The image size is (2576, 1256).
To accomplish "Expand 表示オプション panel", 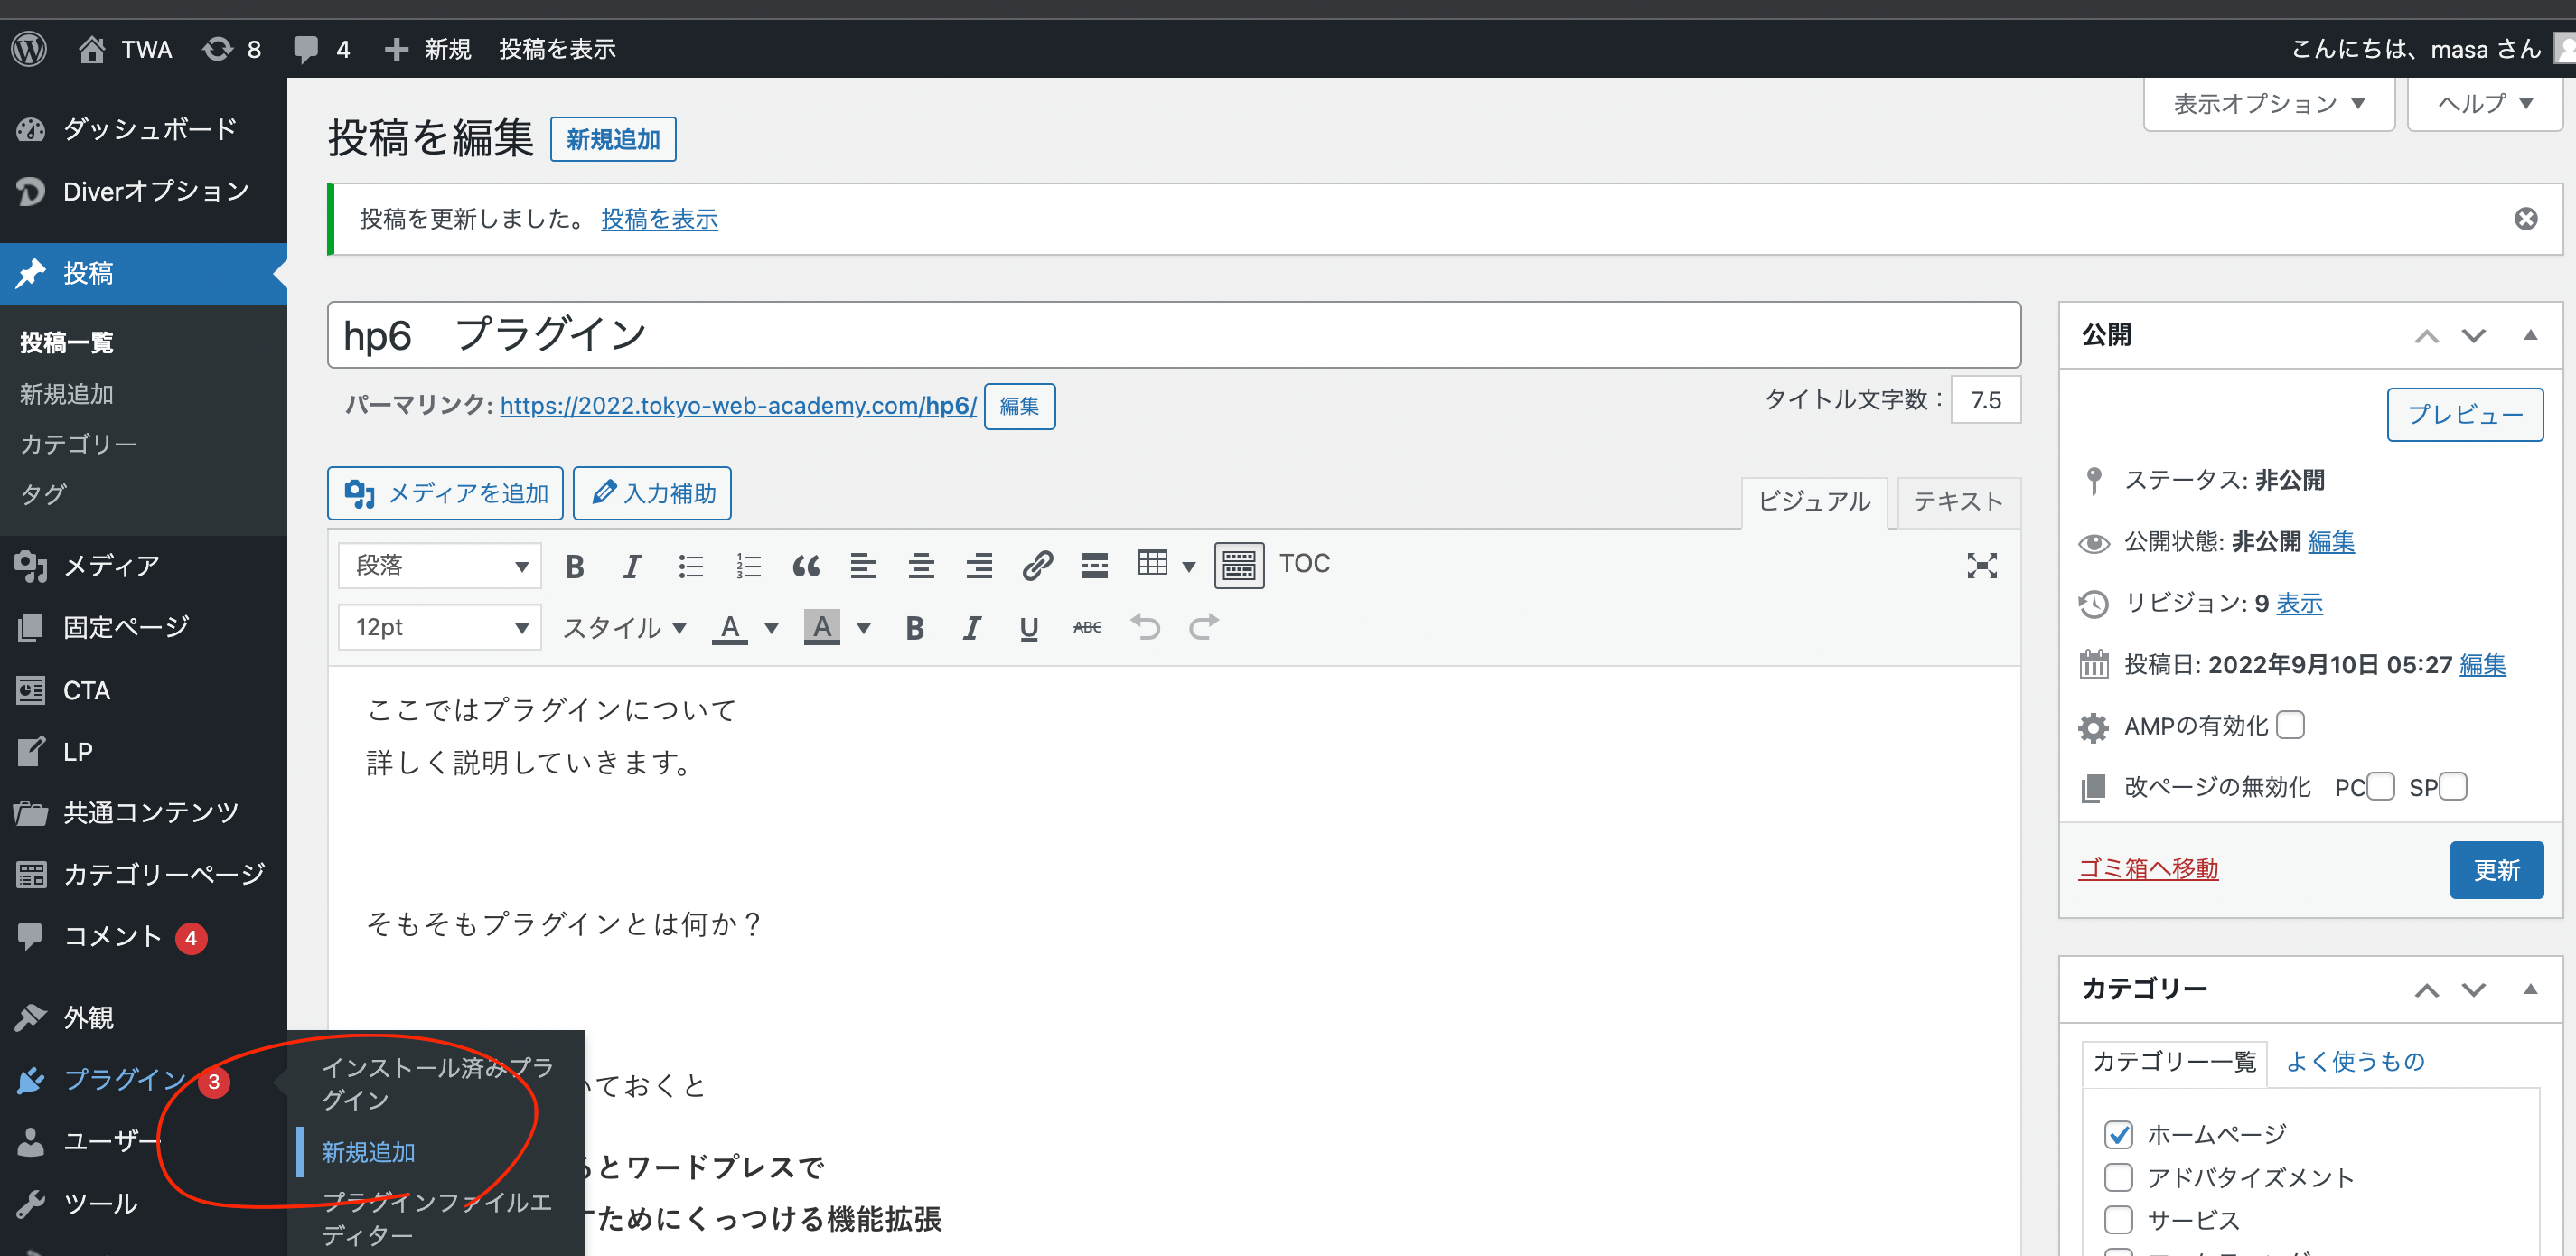I will pyautogui.click(x=2269, y=104).
